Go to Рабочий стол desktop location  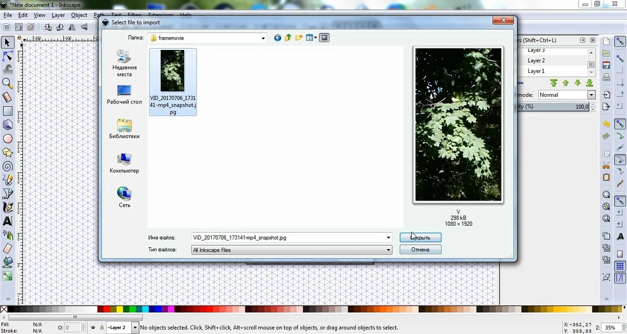(x=124, y=95)
